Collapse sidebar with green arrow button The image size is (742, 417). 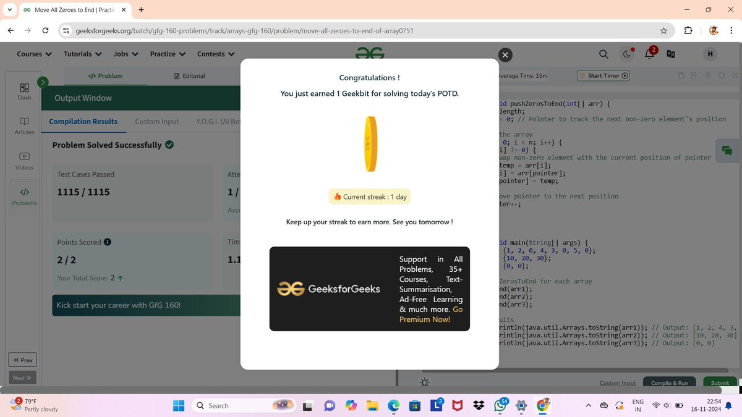coord(43,82)
